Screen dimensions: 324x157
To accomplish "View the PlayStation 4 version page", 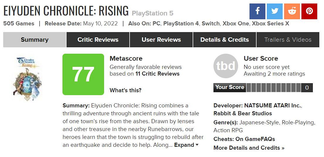I will 181,24.
